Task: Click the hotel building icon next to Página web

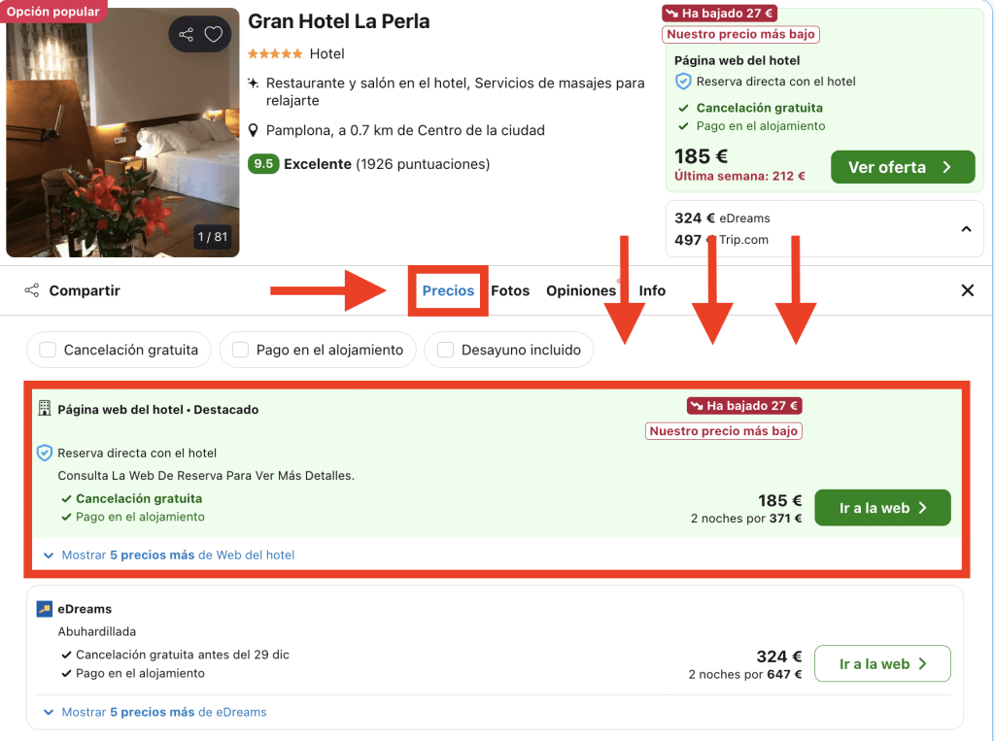Action: 44,409
